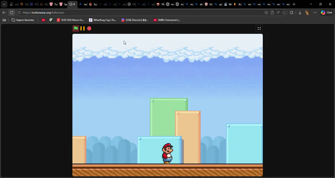Open the user profile avatar
Screen dimensions: 335x178
(307, 13)
